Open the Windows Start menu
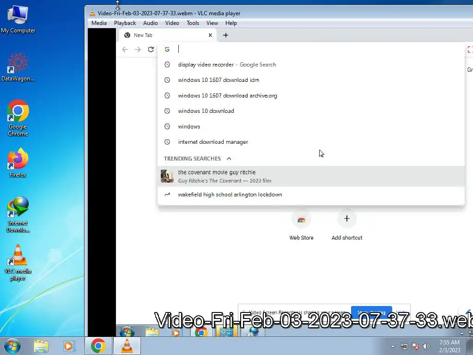This screenshot has width=473, height=355. click(12, 346)
